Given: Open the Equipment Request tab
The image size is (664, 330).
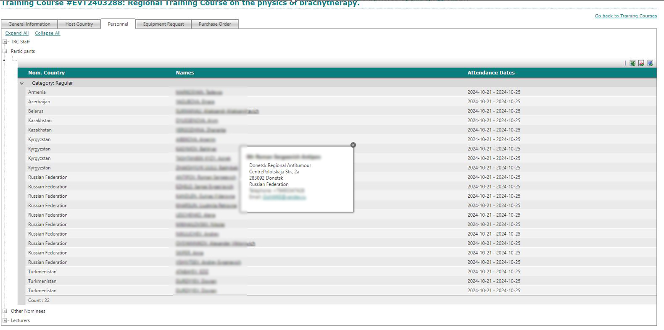Looking at the screenshot, I should tap(163, 24).
